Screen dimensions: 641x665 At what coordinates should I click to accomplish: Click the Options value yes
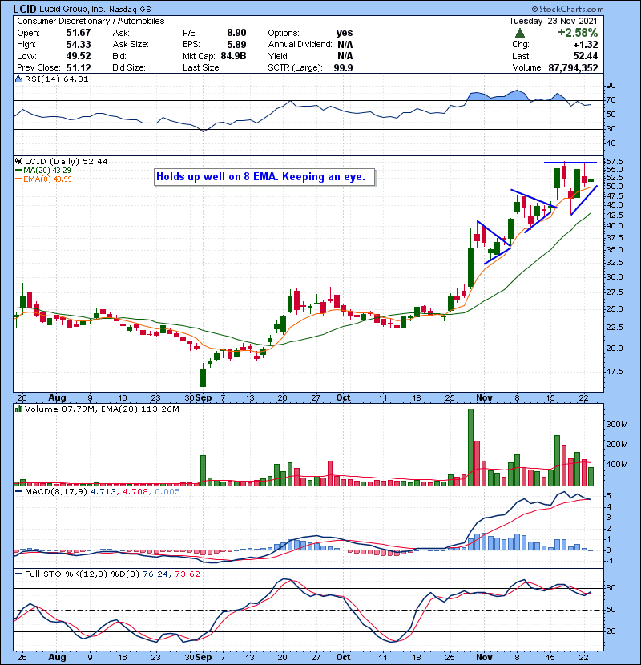pyautogui.click(x=345, y=33)
